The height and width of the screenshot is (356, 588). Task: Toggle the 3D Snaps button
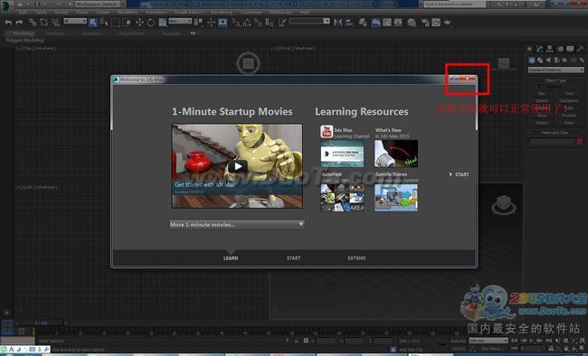pyautogui.click(x=235, y=23)
